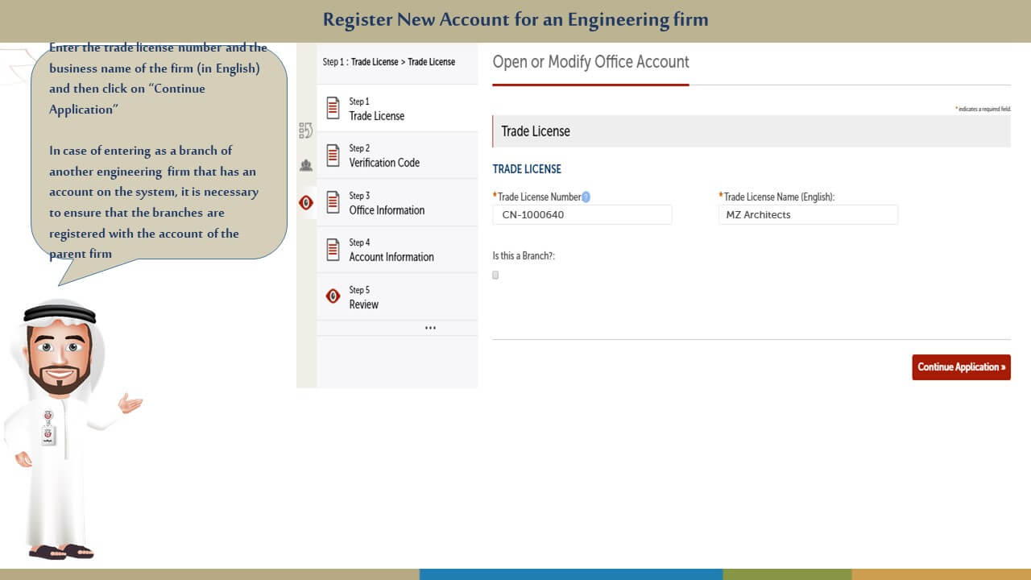
Task: Jump to the Review step
Action: coord(363,304)
